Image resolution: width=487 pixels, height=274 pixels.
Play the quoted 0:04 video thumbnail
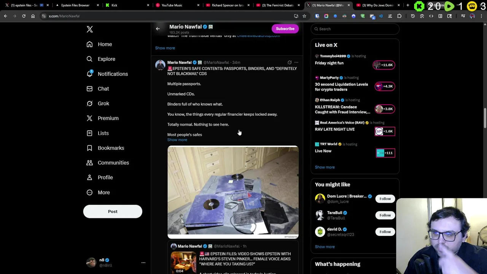(x=183, y=263)
